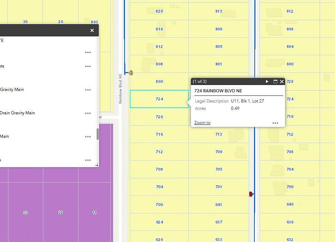Viewport: 335px width, 242px height.
Task: Click the purple parcel labeled 31
Action: (25, 213)
